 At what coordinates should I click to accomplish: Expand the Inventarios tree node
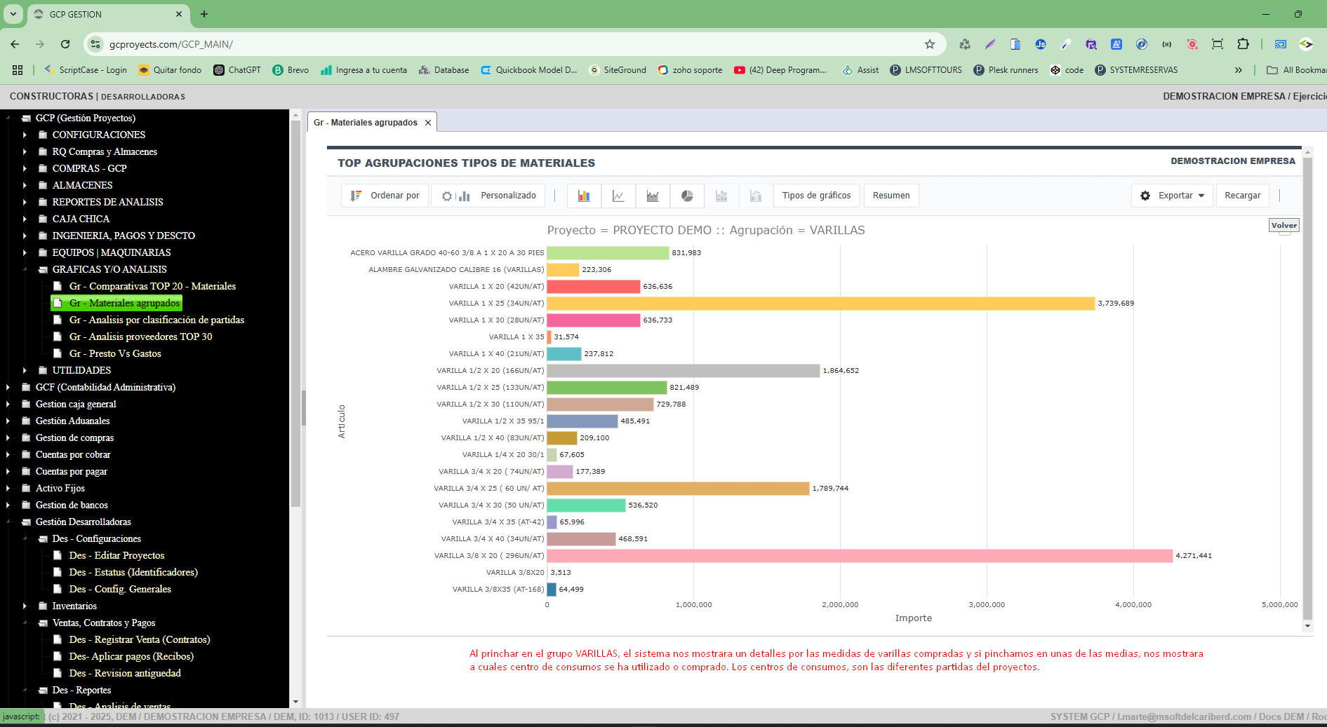25,606
